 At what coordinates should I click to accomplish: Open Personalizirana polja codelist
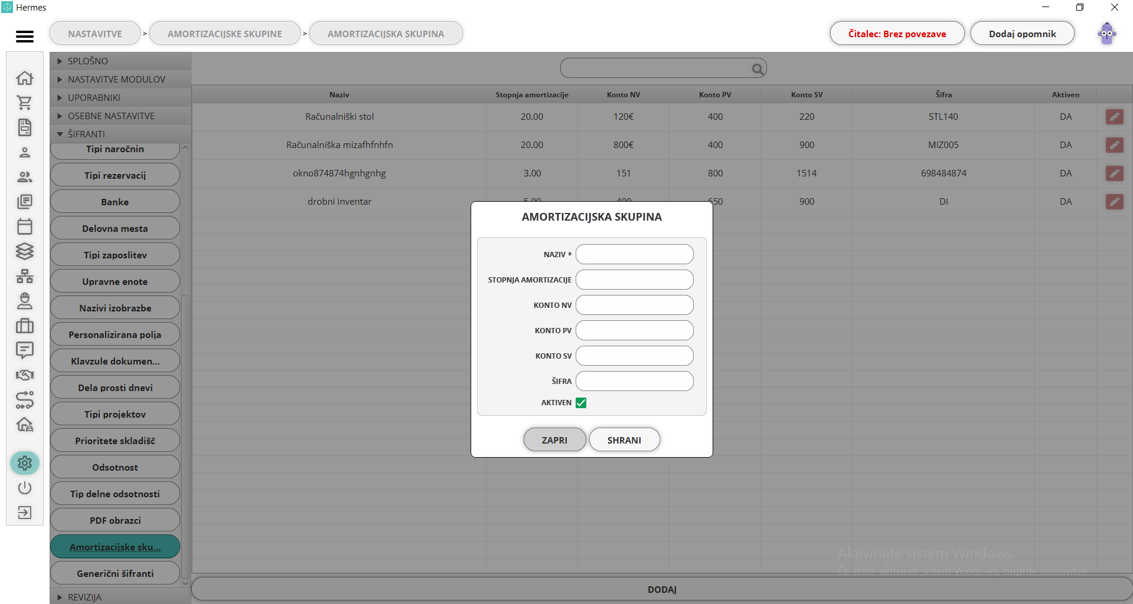click(115, 334)
